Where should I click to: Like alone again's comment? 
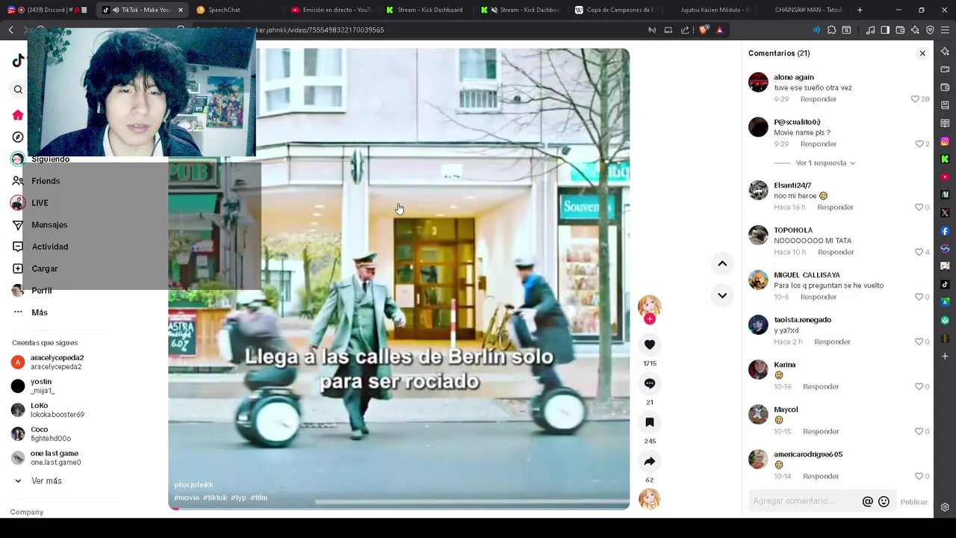coord(915,99)
